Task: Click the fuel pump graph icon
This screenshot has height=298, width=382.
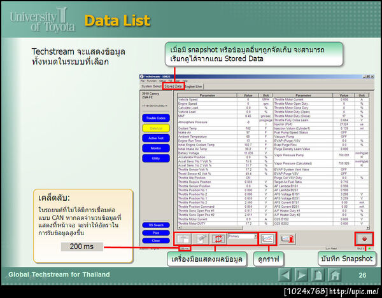Action: coord(288,239)
